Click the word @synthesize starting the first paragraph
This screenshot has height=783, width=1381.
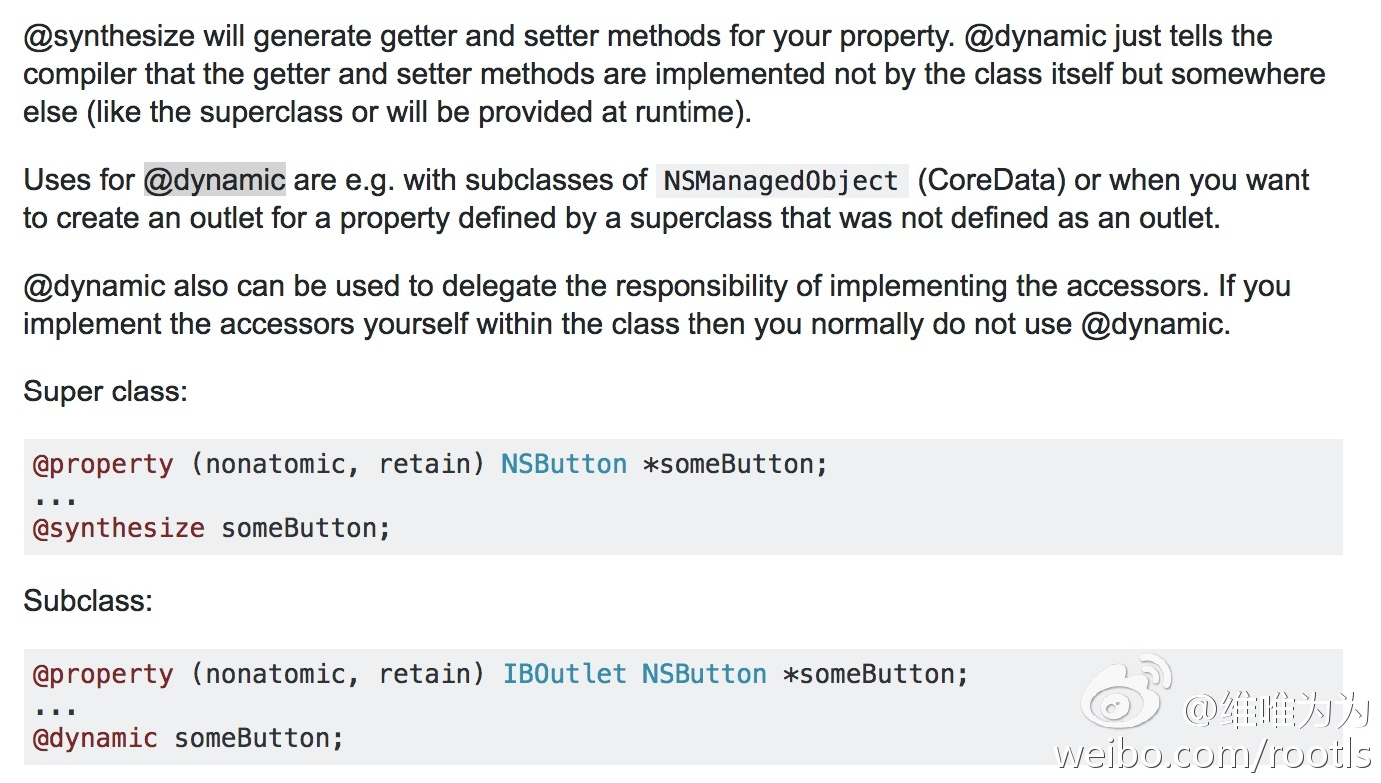point(110,37)
